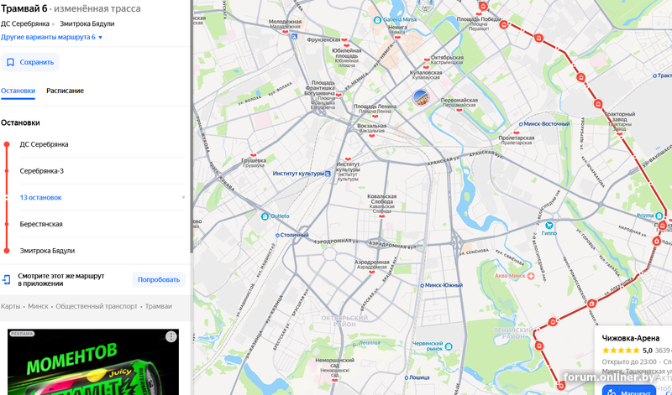Open the three-dot menu on the ad
Image resolution: width=672 pixels, height=395 pixels.
pos(171,336)
